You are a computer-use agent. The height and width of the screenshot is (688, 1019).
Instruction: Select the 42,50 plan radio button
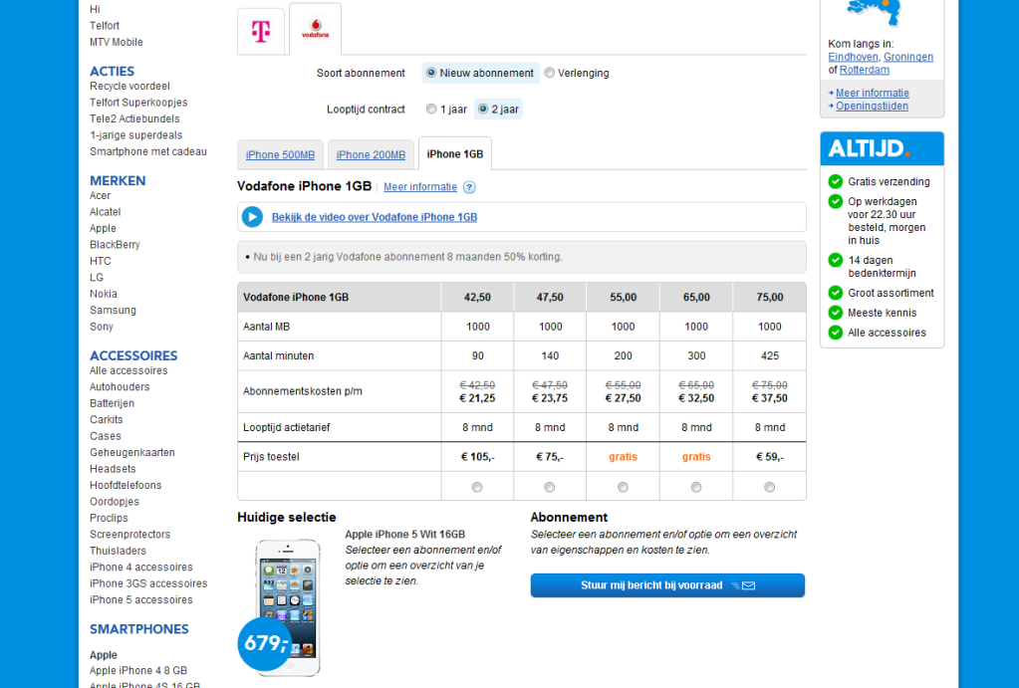pos(477,487)
